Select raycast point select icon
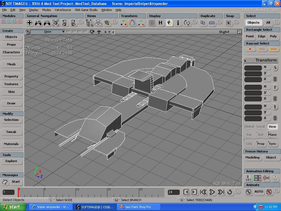The image size is (281, 211). pyautogui.click(x=250, y=49)
